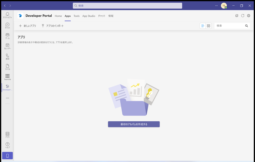Viewport: 255px width, 162px height.
Task: Open Help in the sidebar
Action: coord(7,145)
